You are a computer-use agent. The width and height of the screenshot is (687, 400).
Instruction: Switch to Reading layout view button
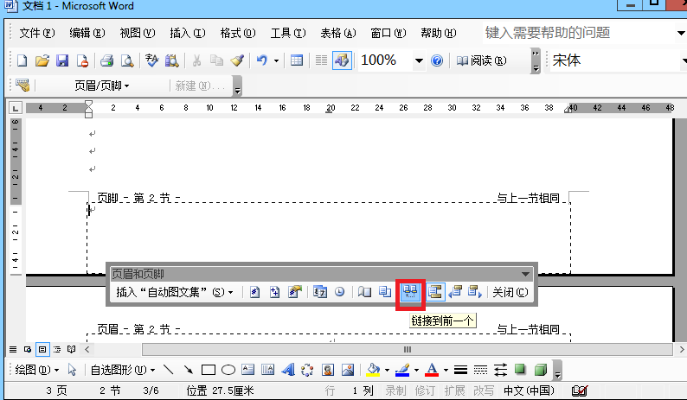point(72,349)
